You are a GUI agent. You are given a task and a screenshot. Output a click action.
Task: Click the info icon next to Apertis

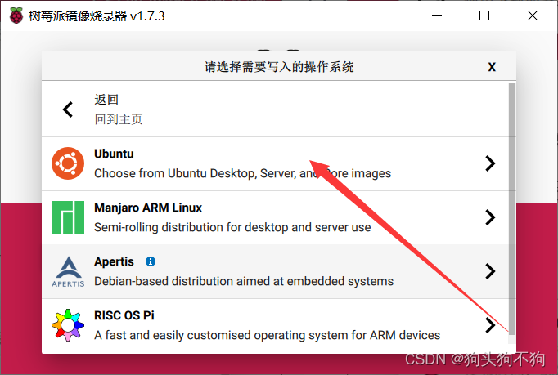click(151, 261)
